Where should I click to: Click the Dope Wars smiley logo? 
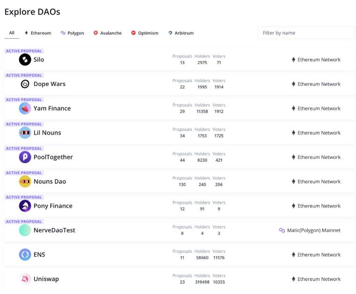tap(25, 84)
